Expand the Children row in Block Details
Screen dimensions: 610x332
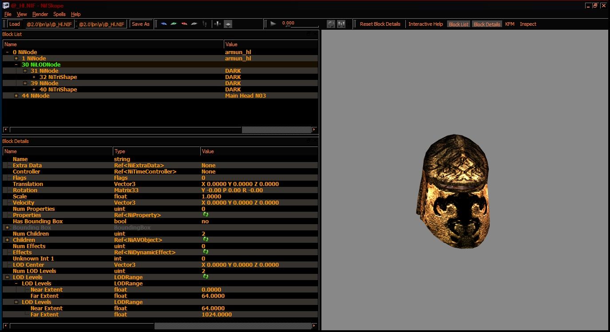7,240
